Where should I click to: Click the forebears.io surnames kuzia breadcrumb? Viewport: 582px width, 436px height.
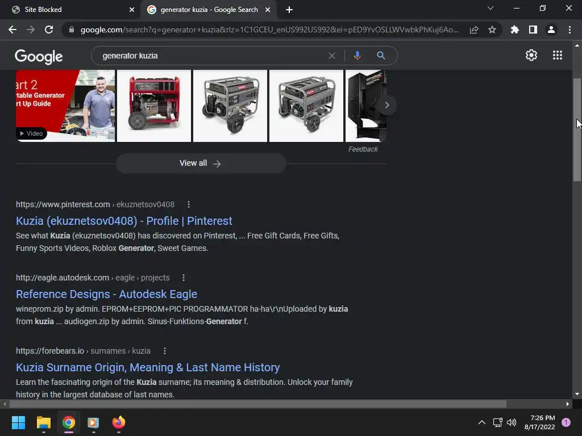pyautogui.click(x=83, y=351)
